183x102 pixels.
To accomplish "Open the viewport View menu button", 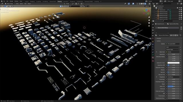I will (x=17, y=4).
